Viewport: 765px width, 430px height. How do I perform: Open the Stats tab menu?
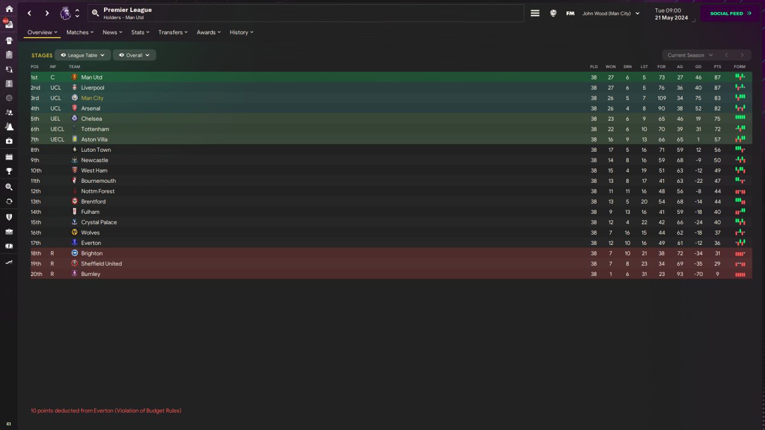[140, 32]
